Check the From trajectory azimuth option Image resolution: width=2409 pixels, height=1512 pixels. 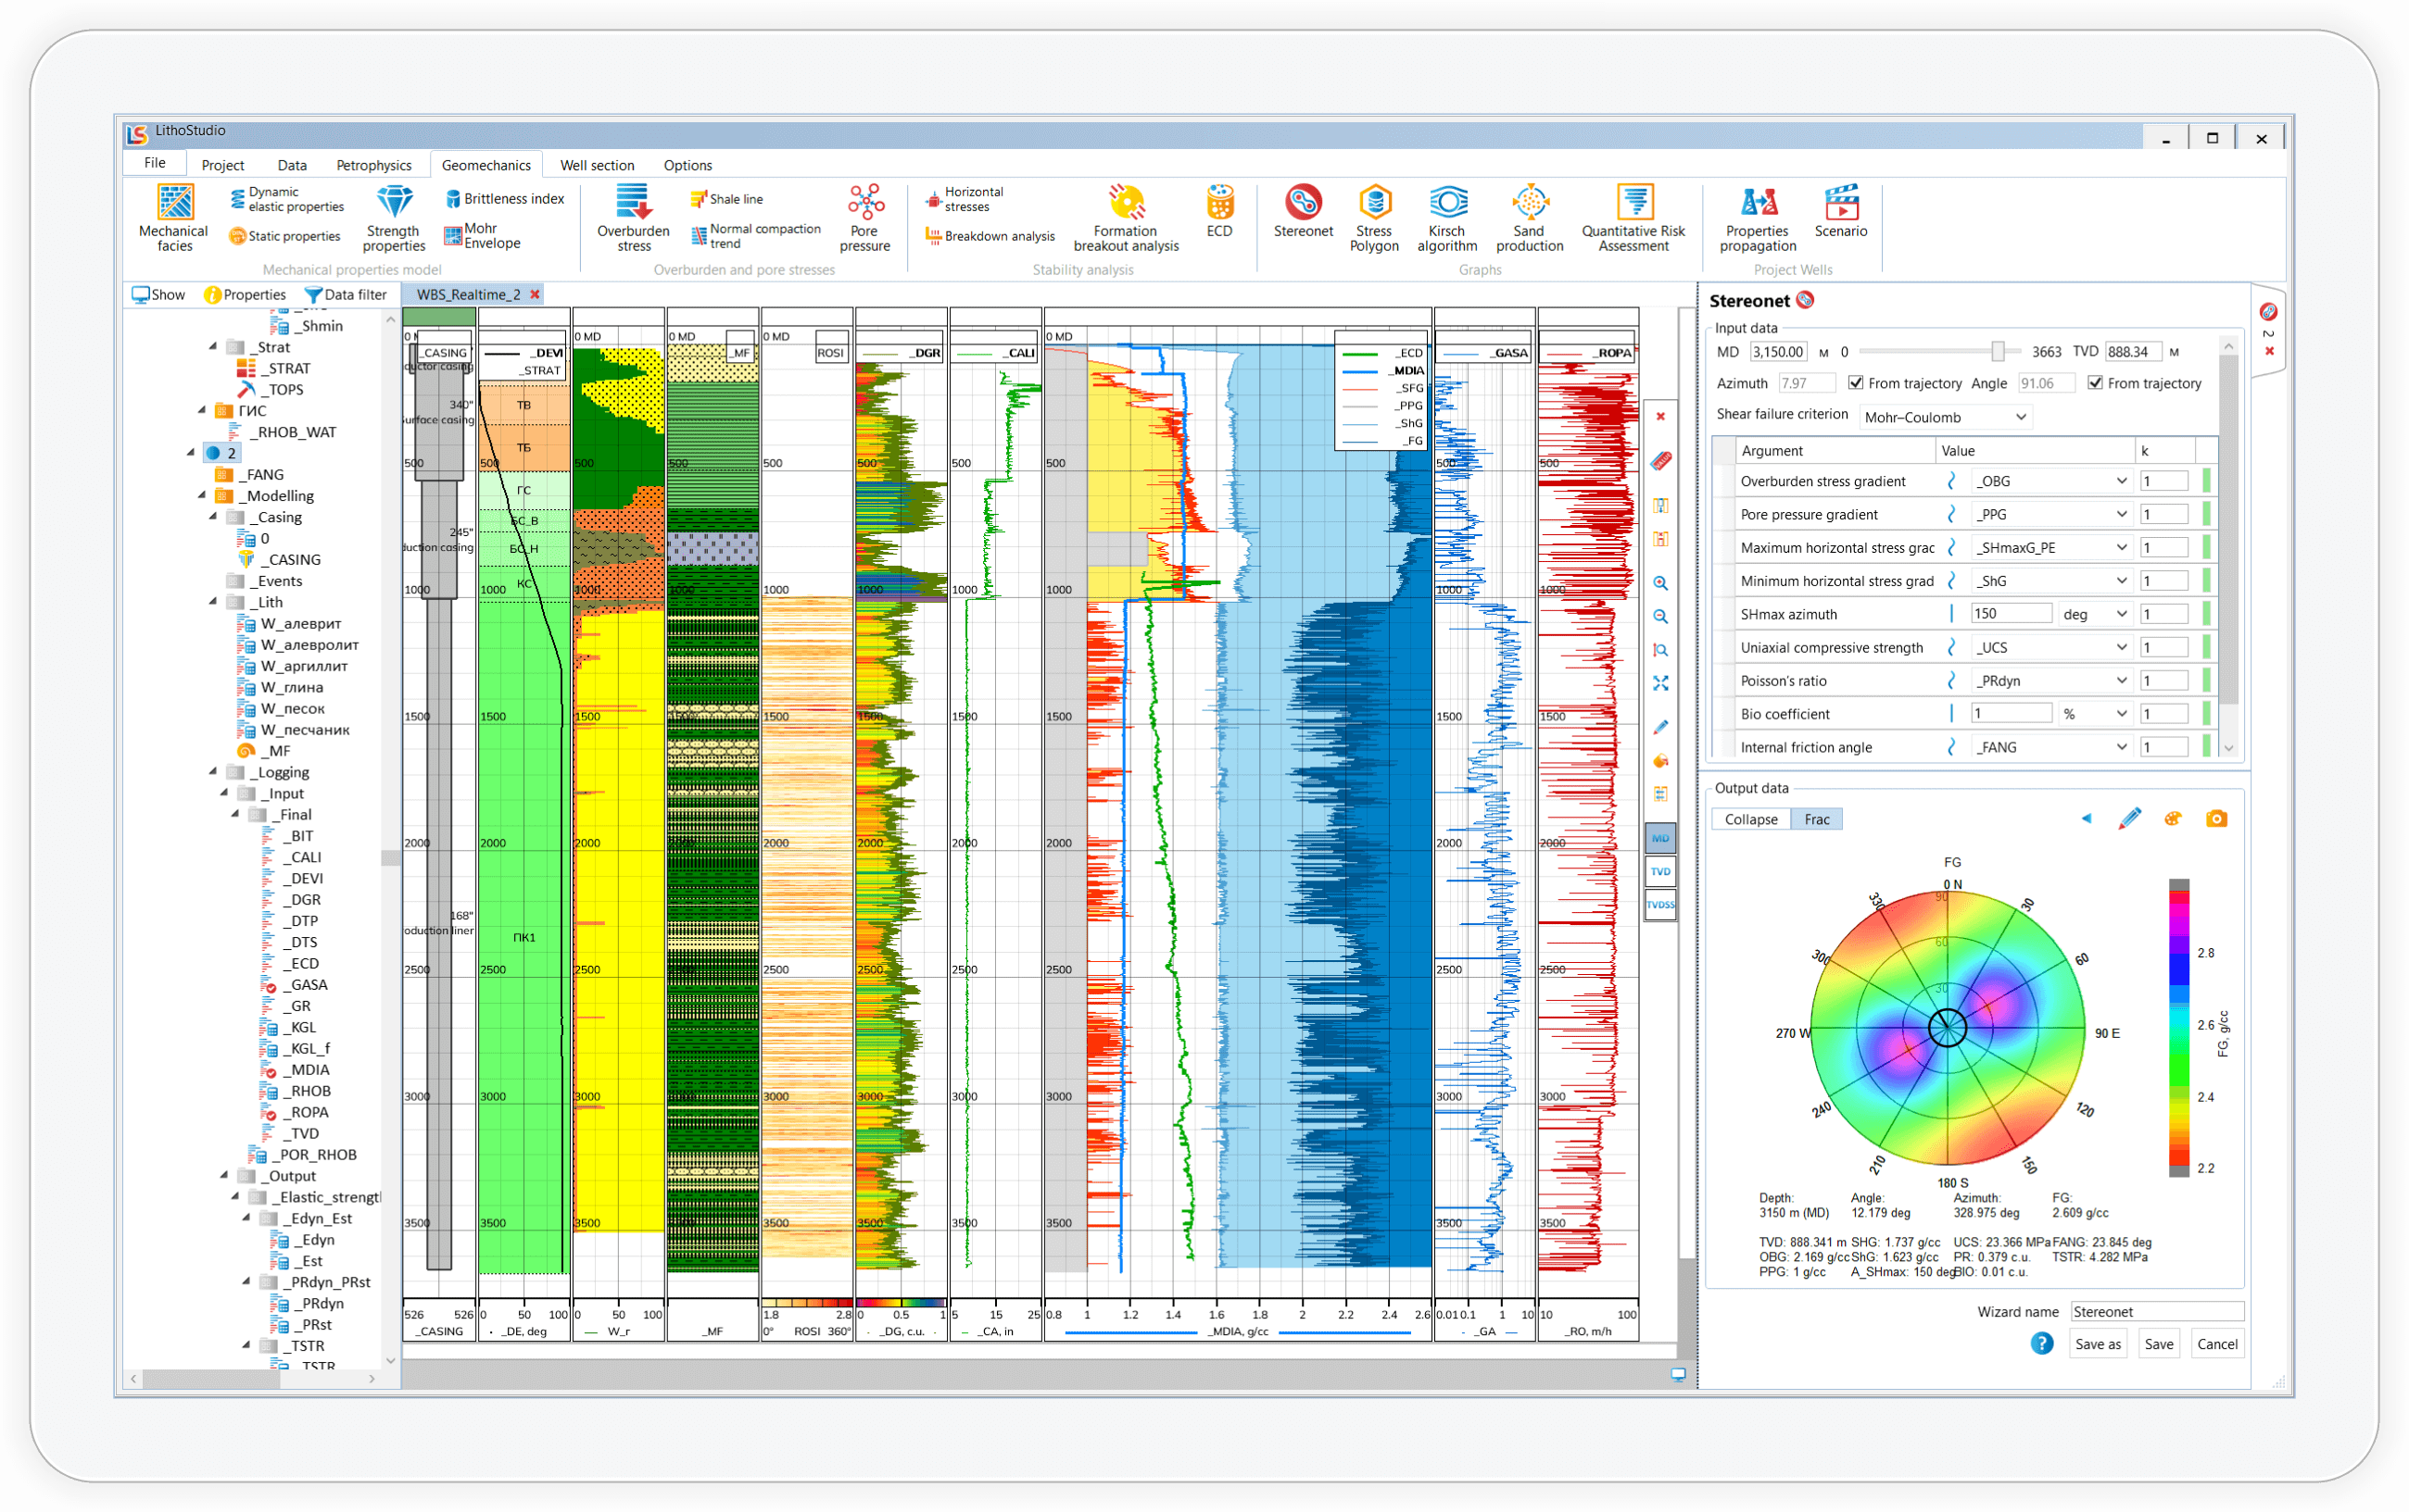pyautogui.click(x=1857, y=383)
